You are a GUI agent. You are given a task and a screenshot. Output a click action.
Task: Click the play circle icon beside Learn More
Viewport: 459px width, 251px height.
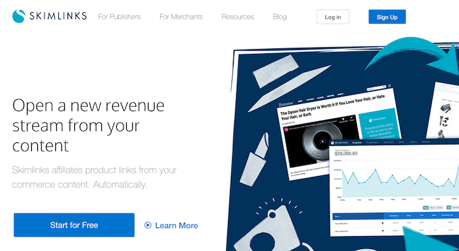pyautogui.click(x=148, y=225)
